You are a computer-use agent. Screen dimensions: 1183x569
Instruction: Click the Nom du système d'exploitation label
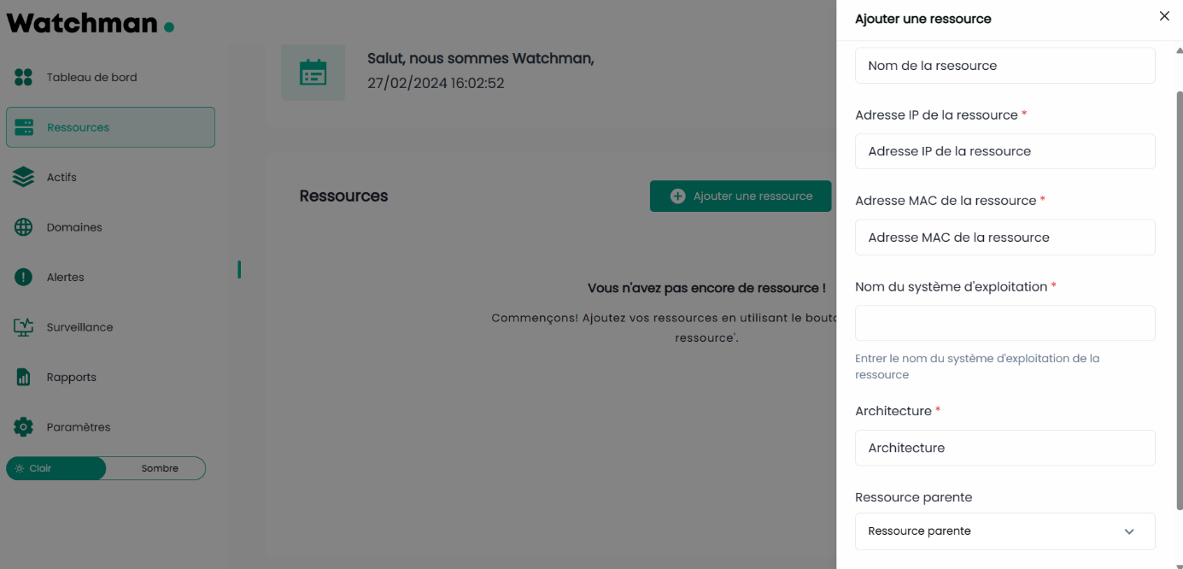pyautogui.click(x=951, y=287)
